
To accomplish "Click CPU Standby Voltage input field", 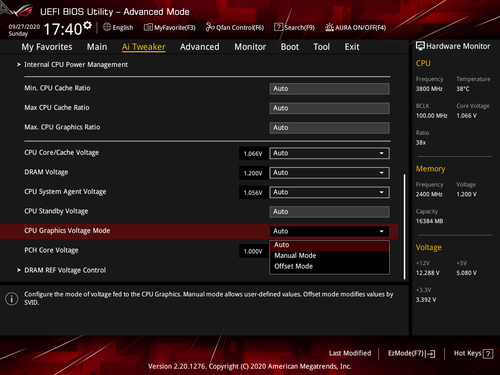I will pyautogui.click(x=330, y=212).
